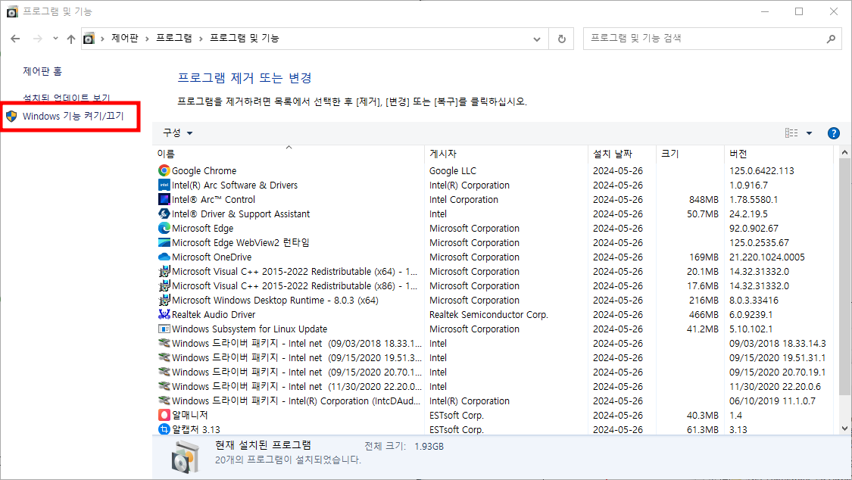Click the program list scrollbar thumb

[844, 277]
